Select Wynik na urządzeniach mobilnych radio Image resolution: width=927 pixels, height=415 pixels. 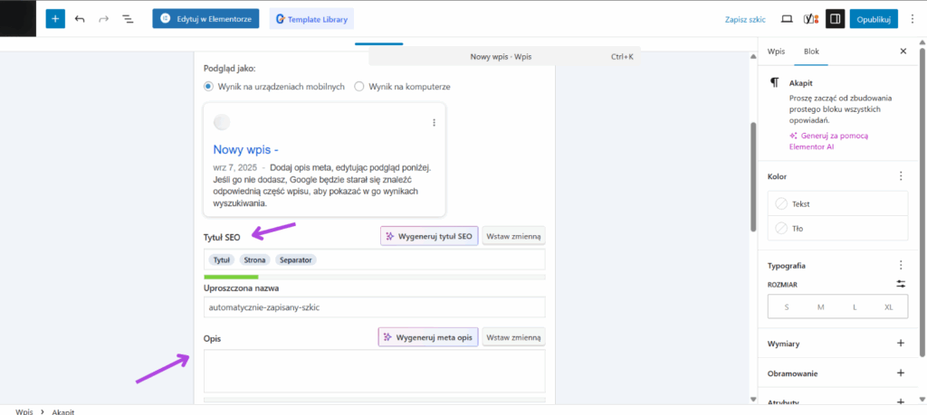tap(209, 87)
